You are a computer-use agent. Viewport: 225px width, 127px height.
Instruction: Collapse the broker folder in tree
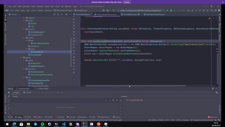21,58
